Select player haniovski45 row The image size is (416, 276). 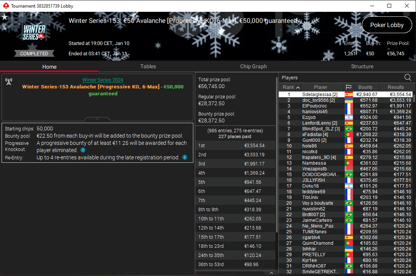tap(346, 112)
